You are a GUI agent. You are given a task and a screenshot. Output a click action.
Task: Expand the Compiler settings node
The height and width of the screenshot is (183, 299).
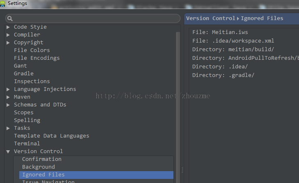point(8,35)
